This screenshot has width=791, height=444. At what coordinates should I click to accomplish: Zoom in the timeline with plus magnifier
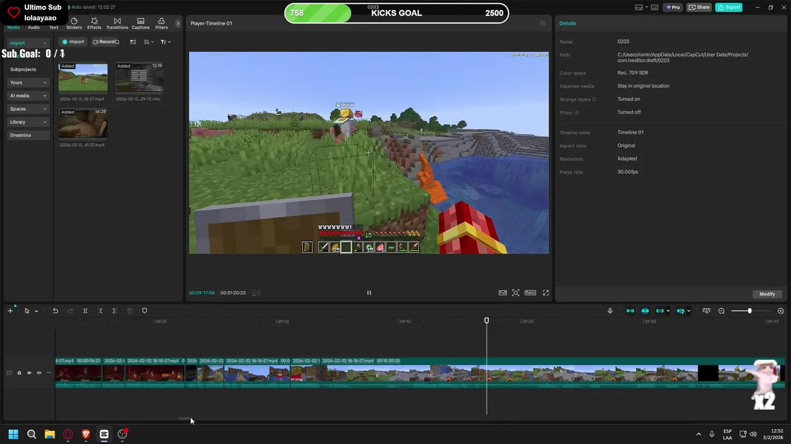click(x=780, y=311)
